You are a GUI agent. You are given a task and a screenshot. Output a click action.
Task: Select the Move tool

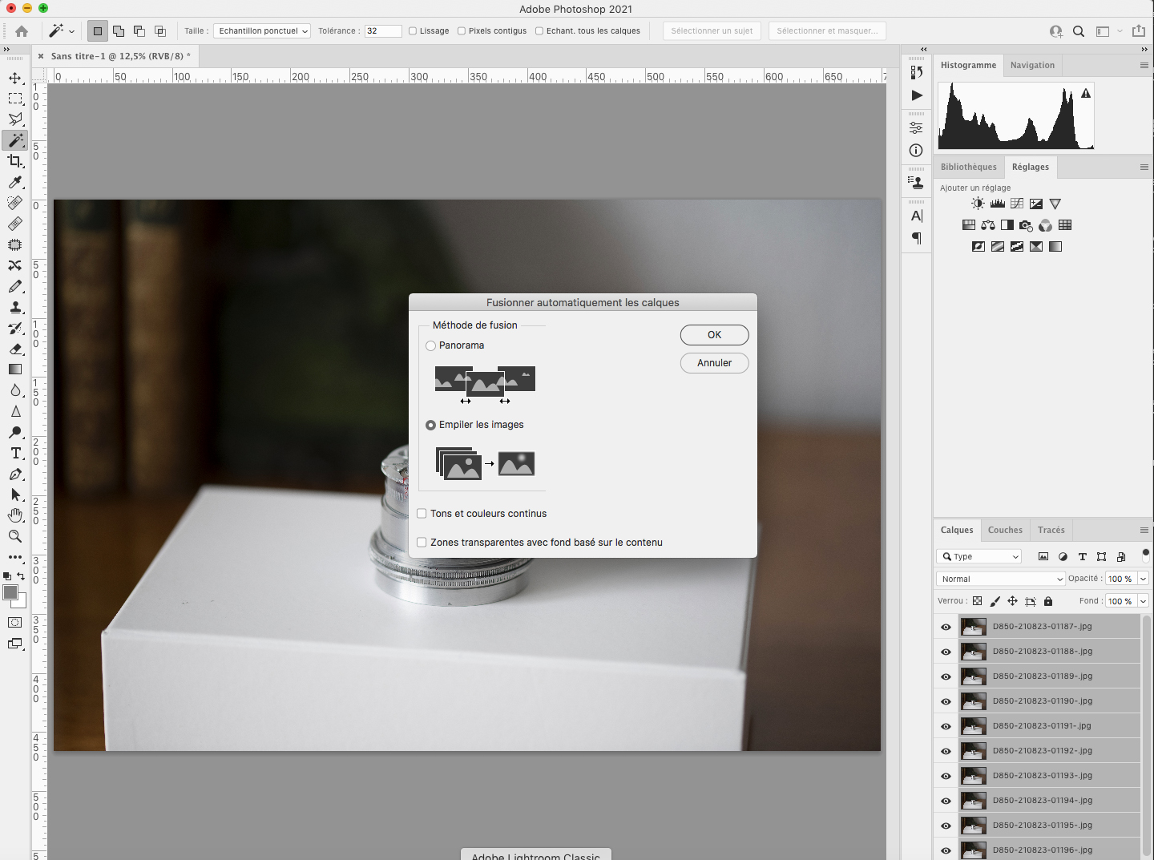[15, 78]
